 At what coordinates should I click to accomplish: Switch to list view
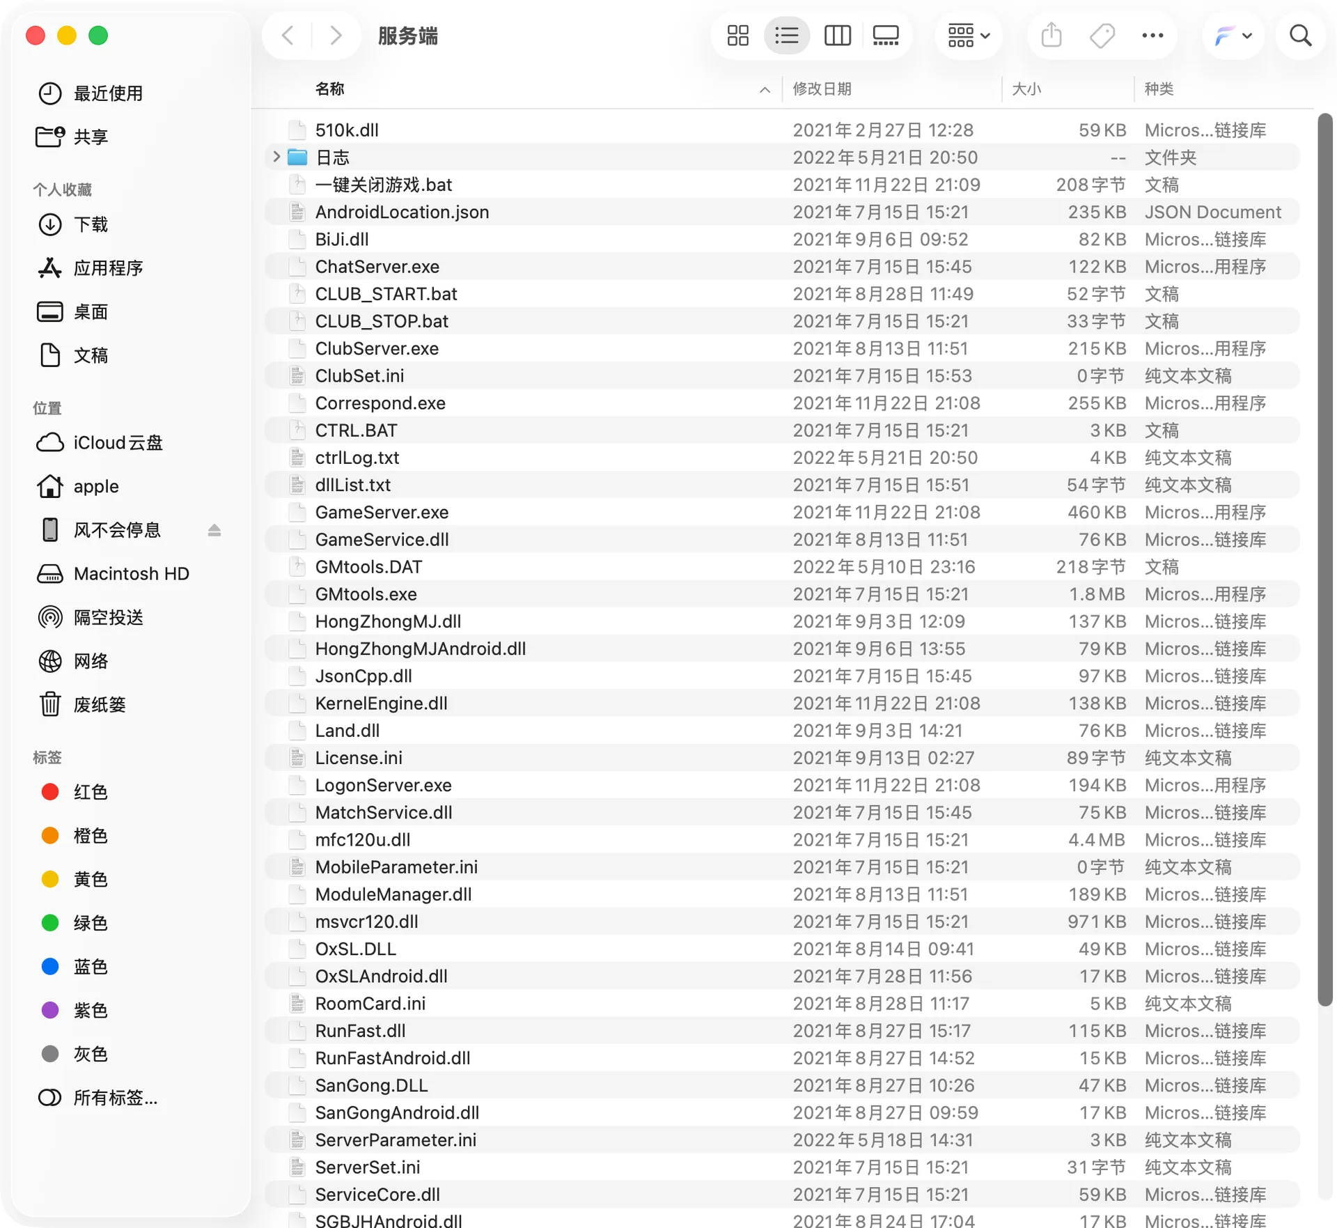click(x=787, y=36)
